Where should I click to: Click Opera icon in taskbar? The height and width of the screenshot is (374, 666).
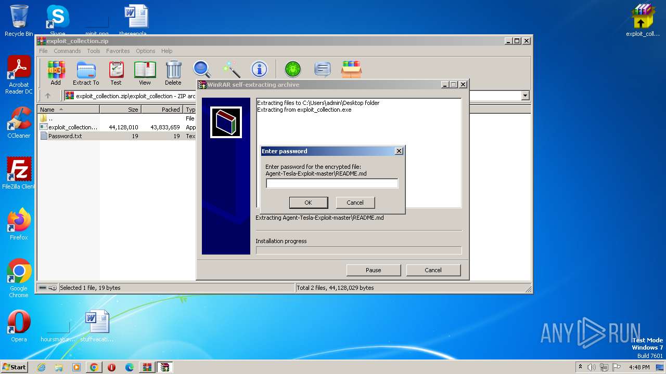tap(111, 367)
